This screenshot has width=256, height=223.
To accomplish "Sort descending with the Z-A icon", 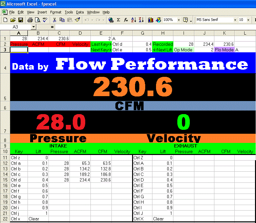I will coord(141,20).
